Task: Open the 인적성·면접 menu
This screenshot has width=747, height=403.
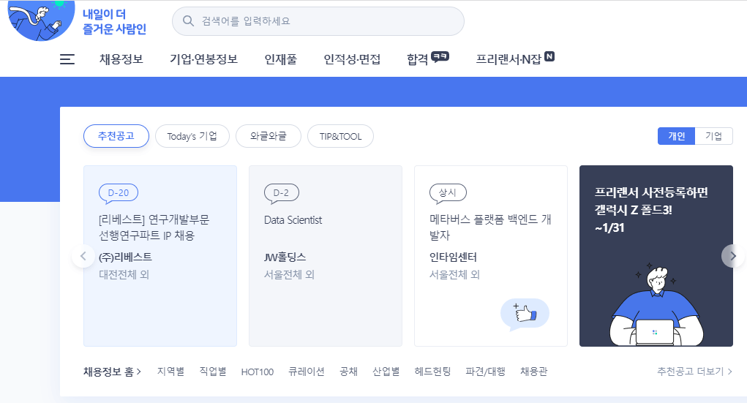Action: pos(352,59)
